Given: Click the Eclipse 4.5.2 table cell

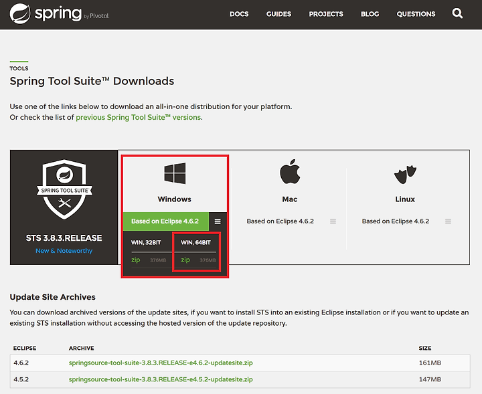Looking at the screenshot, I should (x=21, y=379).
